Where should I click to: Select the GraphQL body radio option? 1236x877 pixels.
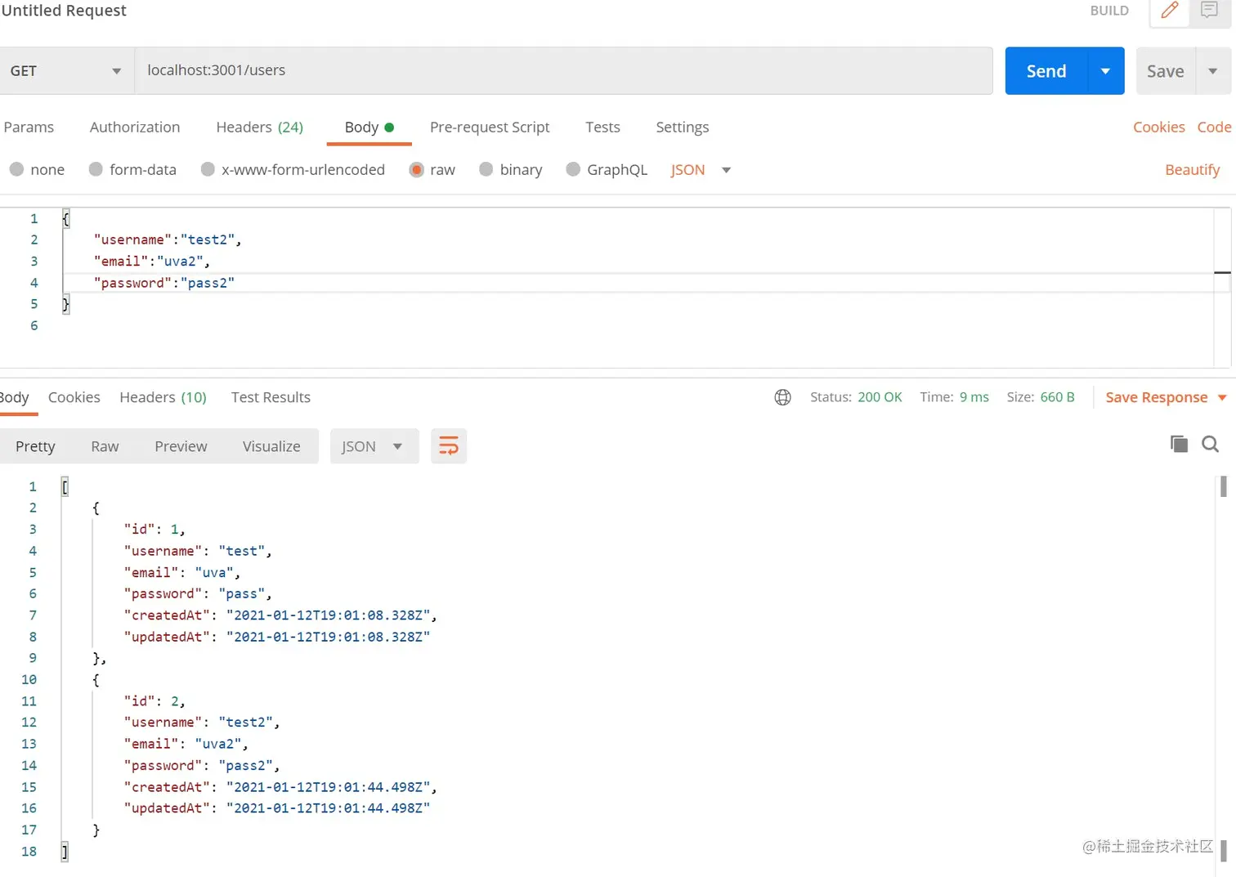(x=573, y=169)
